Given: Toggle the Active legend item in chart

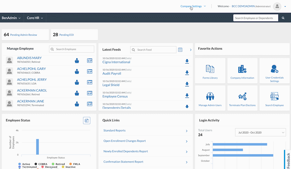Looking at the screenshot, I should coord(24,164).
